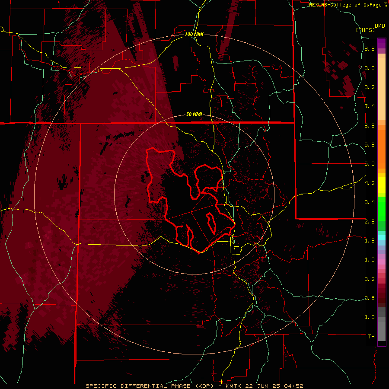Click the "50 NMI" range ring label
This screenshot has height=389, width=389.
194,114
